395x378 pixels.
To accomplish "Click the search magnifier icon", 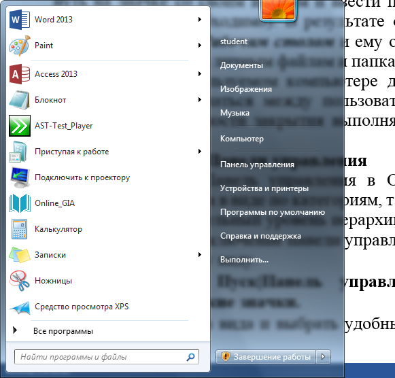I will coord(190,357).
